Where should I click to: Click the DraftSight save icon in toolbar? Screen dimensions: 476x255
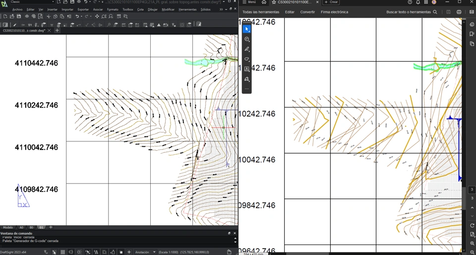click(x=19, y=16)
